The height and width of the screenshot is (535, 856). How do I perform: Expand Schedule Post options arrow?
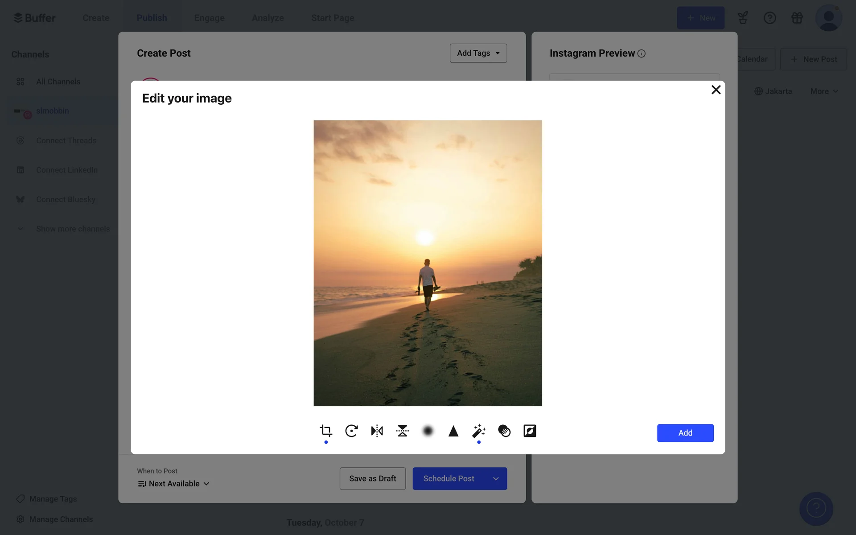pos(496,478)
